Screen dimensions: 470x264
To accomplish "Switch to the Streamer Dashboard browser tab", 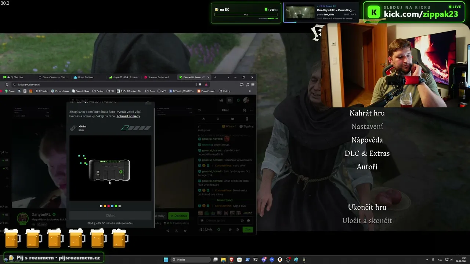I will tap(159, 77).
